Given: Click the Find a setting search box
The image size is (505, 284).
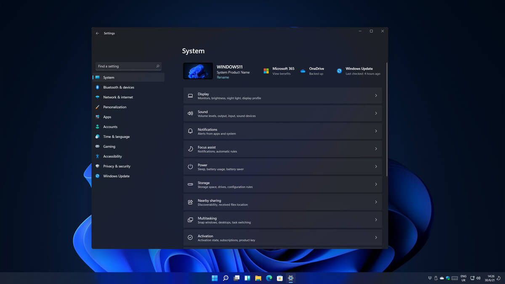Looking at the screenshot, I should [128, 66].
